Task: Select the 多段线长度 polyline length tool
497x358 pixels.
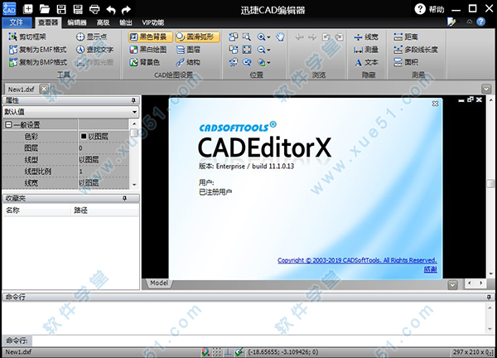Action: tap(416, 50)
